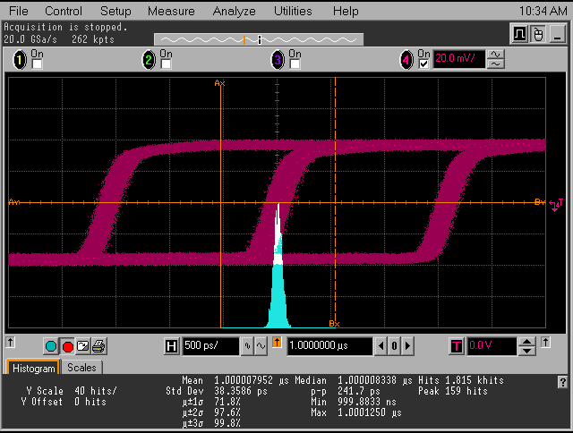The image size is (573, 433).
Task: Click the horizontal scale H icon
Action: tap(173, 345)
